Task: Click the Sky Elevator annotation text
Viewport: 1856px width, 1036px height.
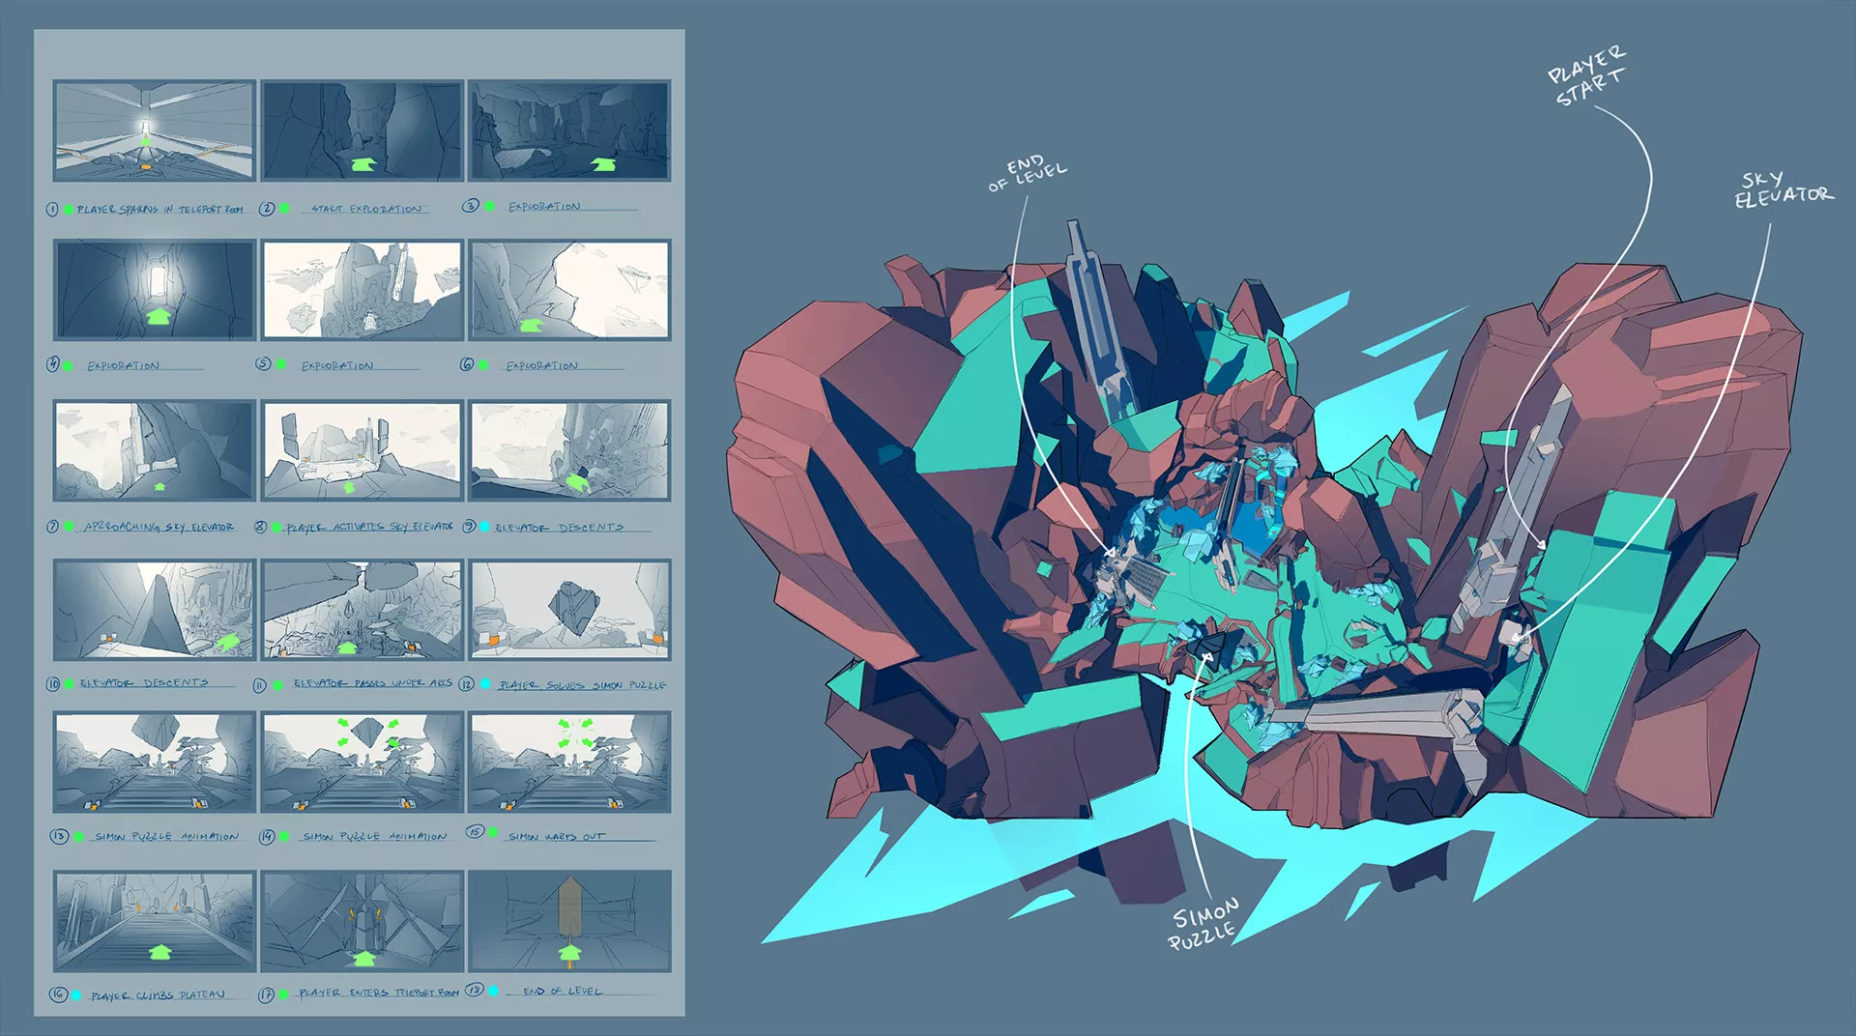Action: tap(1781, 190)
